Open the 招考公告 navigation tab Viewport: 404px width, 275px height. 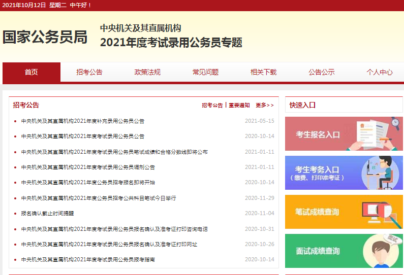[89, 72]
